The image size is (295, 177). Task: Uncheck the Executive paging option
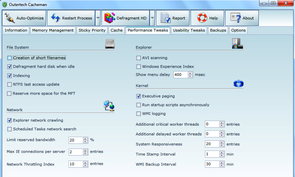tap(139, 96)
